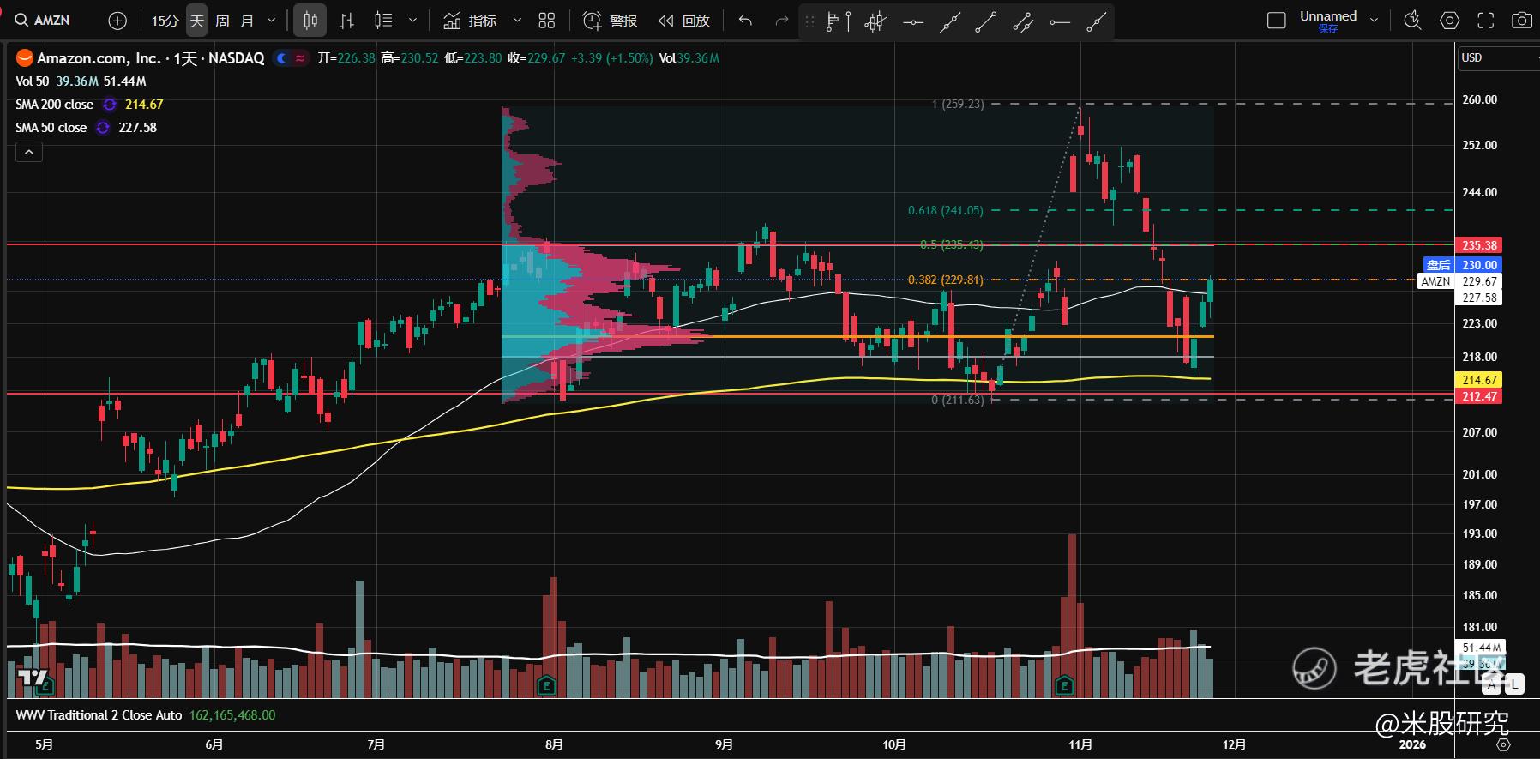Open quick search lightning icon
The height and width of the screenshot is (759, 1540).
[x=1412, y=21]
